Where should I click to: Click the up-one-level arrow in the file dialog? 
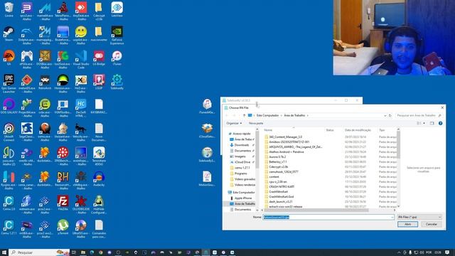(244, 115)
